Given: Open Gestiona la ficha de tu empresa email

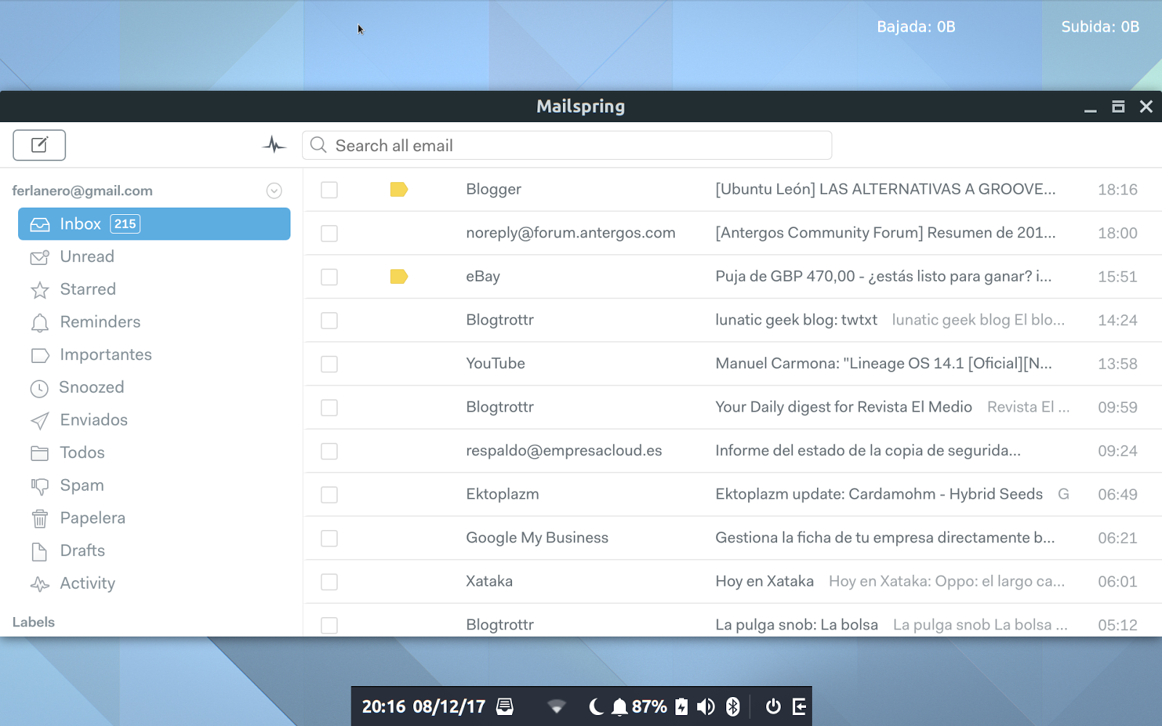Looking at the screenshot, I should point(733,538).
